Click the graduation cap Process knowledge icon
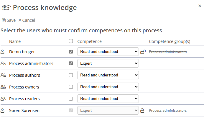204x117 pixels. pyautogui.click(x=6, y=7)
